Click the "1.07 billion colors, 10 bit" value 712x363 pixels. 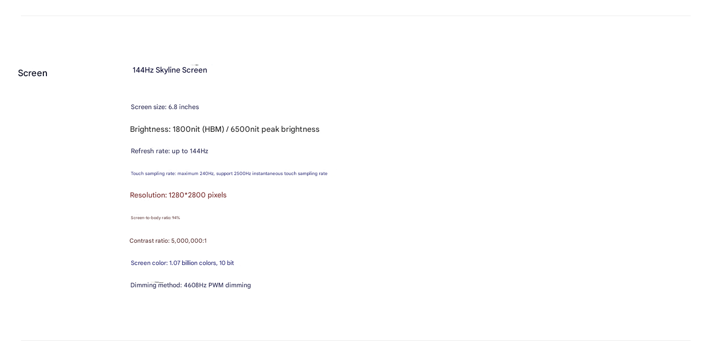201,263
